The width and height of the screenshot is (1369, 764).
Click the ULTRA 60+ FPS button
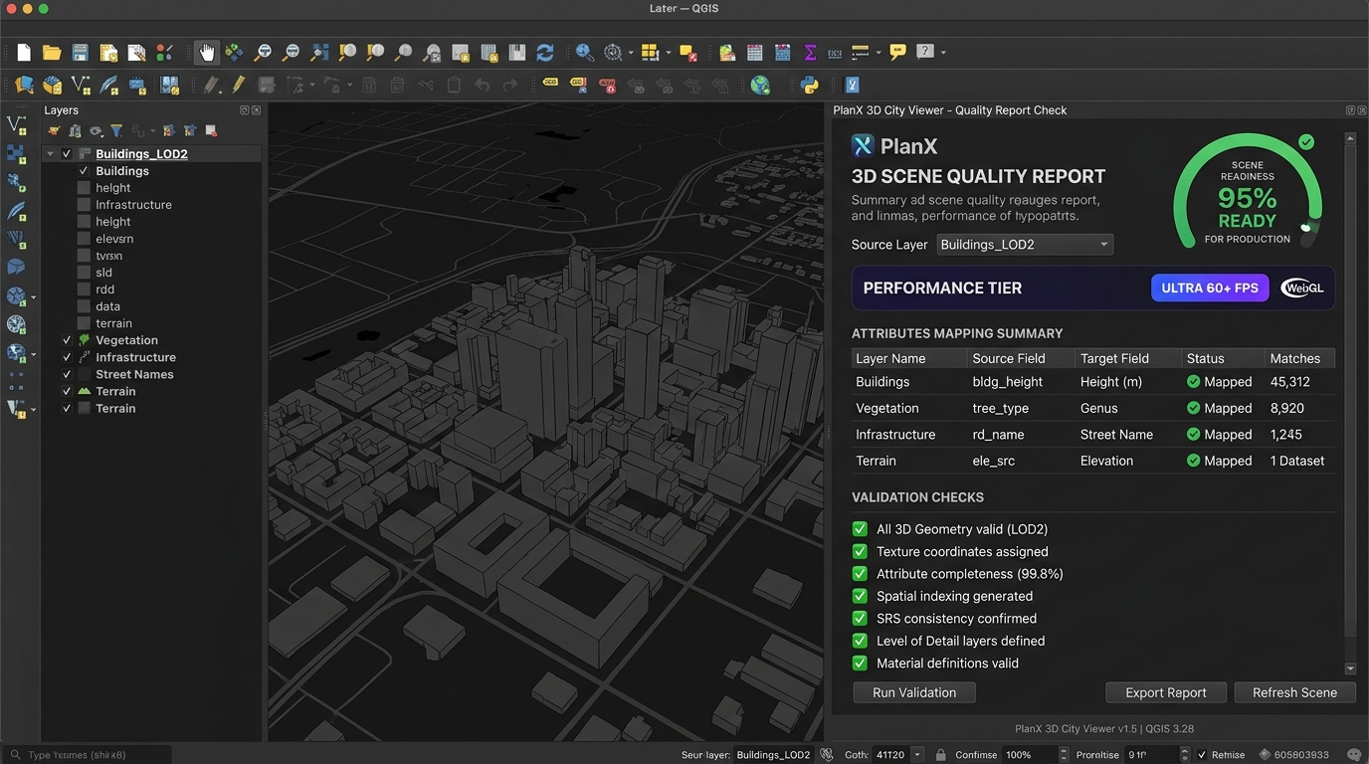coord(1210,288)
